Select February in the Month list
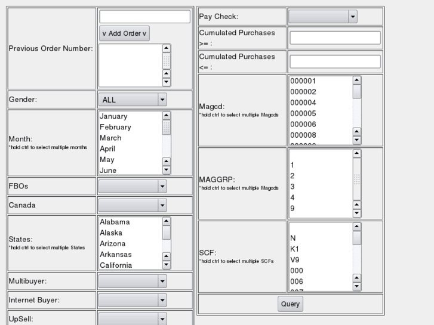Image resolution: width=434 pixels, height=325 pixels. [x=130, y=127]
